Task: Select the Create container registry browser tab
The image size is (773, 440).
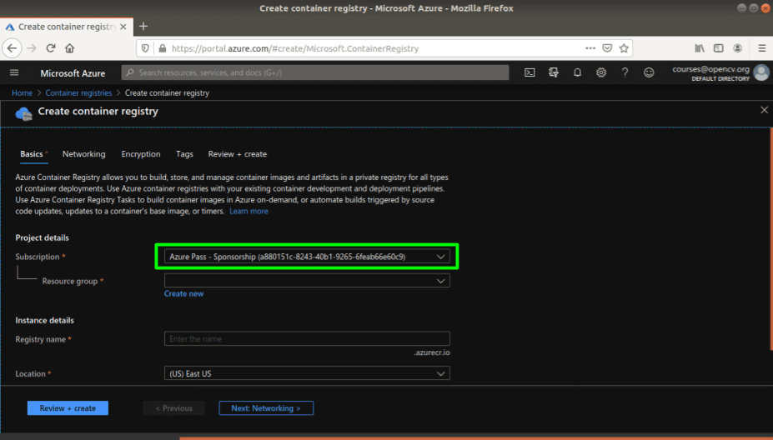Action: pyautogui.click(x=66, y=27)
